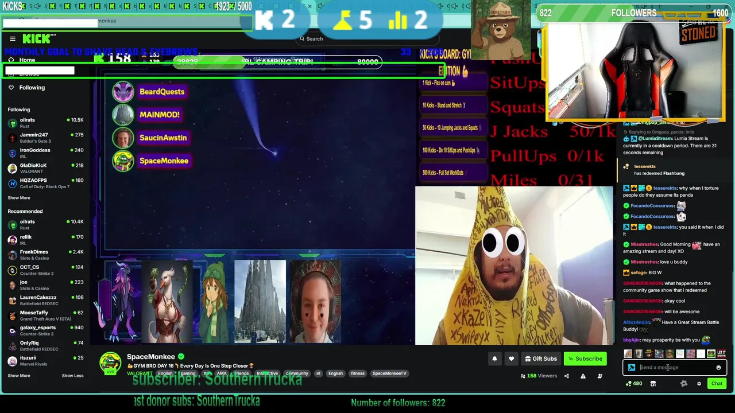The image size is (735, 413).
Task: Open MooseTaffy channel in Recommended
Action: tap(46, 316)
